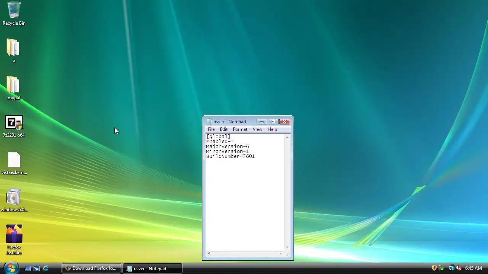Select the vistaexkern file icon
Image resolution: width=488 pixels, height=274 pixels.
click(14, 163)
